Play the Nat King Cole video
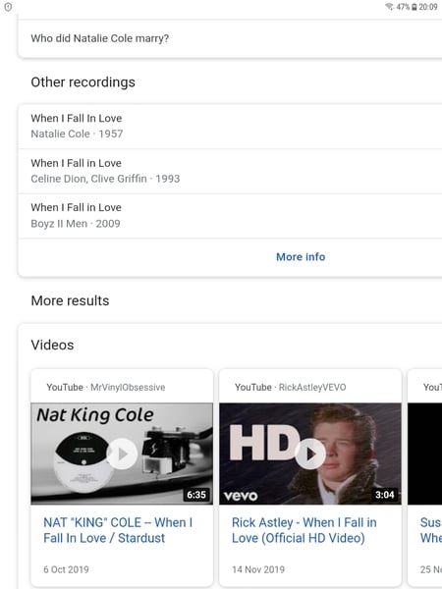Image resolution: width=442 pixels, height=589 pixels. point(122,454)
